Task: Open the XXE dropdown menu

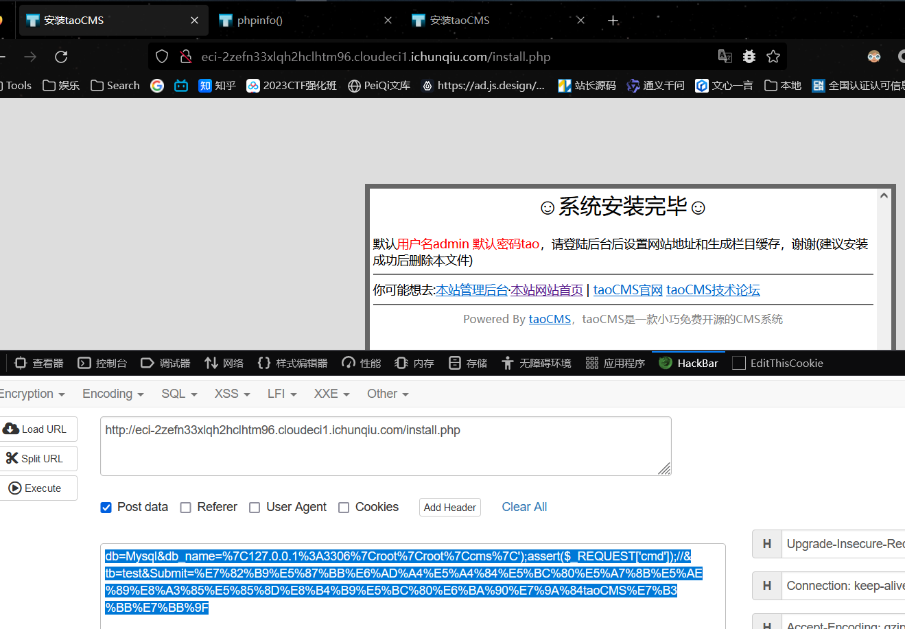Action: [332, 394]
